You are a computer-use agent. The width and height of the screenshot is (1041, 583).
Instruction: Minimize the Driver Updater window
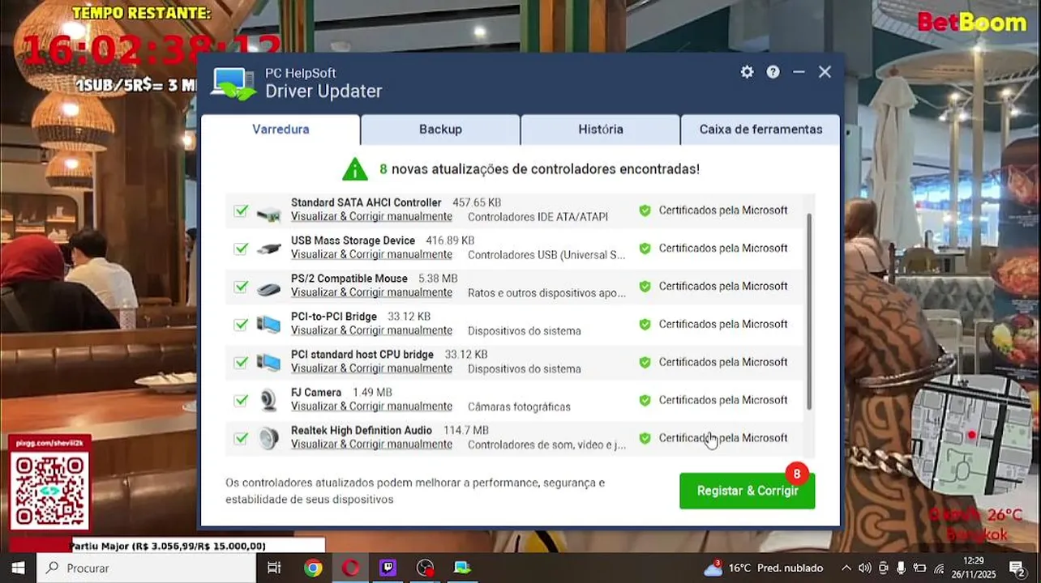[x=799, y=72]
